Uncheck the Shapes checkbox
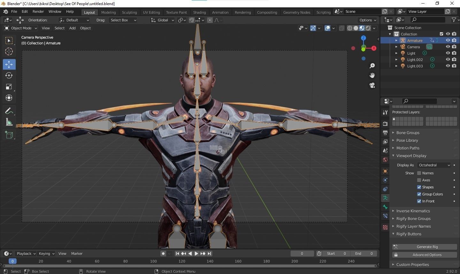The height and width of the screenshot is (274, 460). (x=419, y=187)
